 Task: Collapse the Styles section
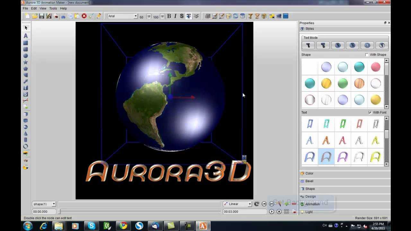[345, 29]
